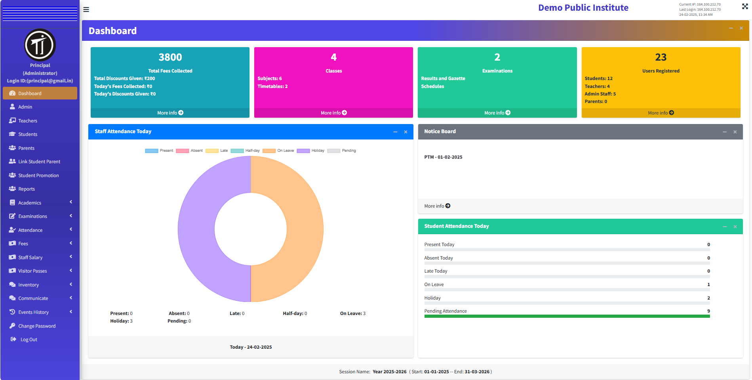Open the Students sidebar item

[40, 134]
